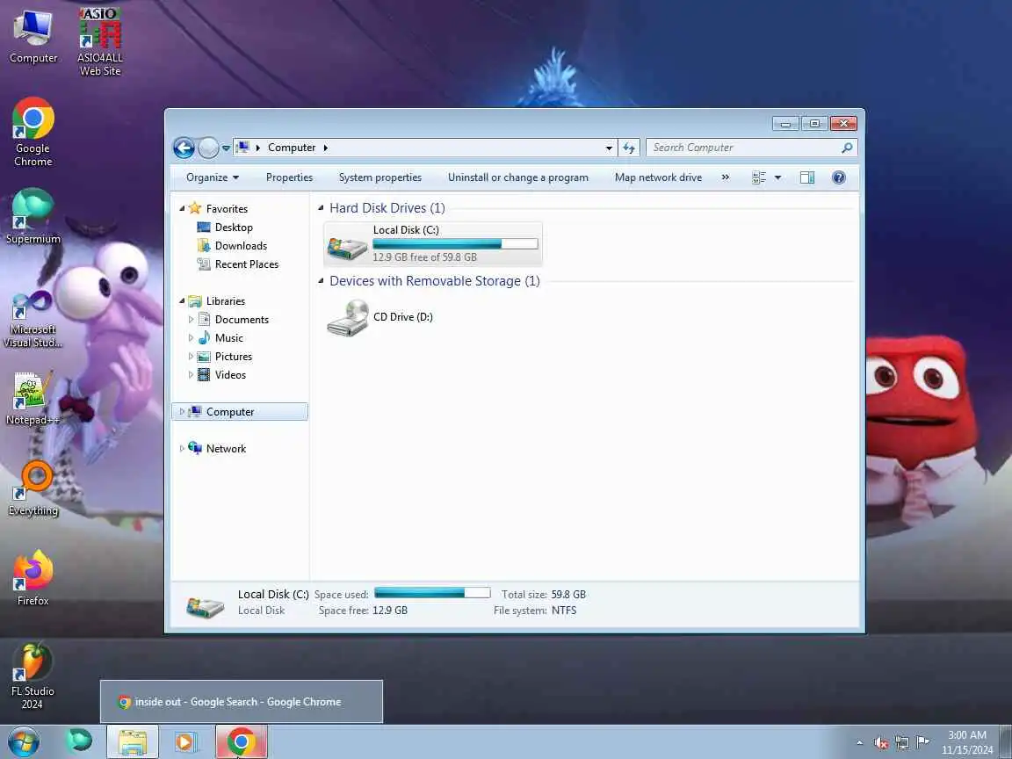Expand the Music library node
Screen dimensions: 1012x759
pos(191,337)
